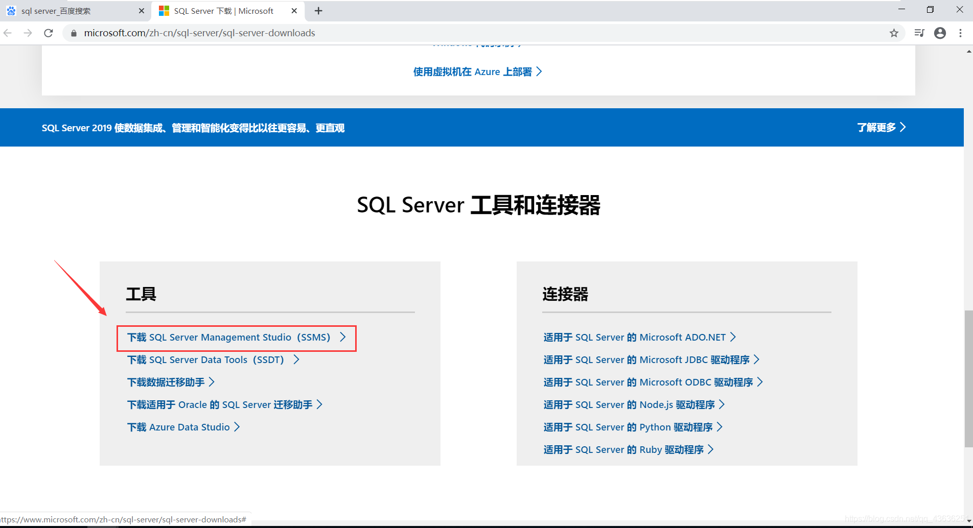Click the scrollbar down arrow

tap(968, 520)
